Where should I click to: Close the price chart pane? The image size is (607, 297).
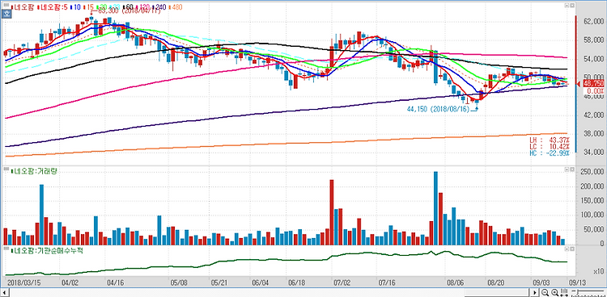pyautogui.click(x=572, y=6)
